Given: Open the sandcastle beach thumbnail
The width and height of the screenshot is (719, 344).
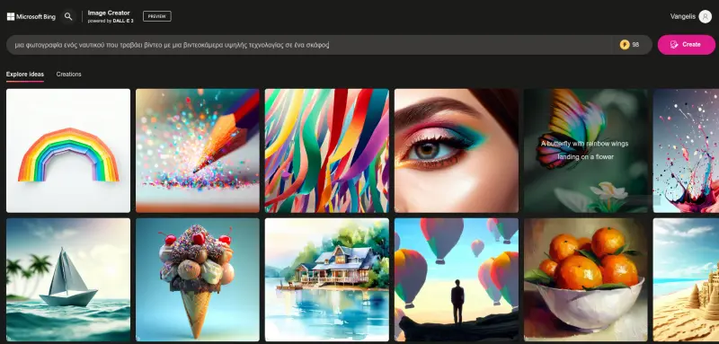Looking at the screenshot, I should (686, 280).
